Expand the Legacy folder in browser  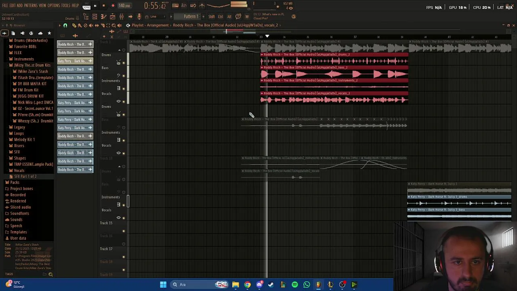coord(19,127)
